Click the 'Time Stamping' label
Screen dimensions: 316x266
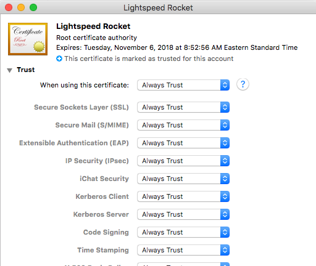(103, 250)
